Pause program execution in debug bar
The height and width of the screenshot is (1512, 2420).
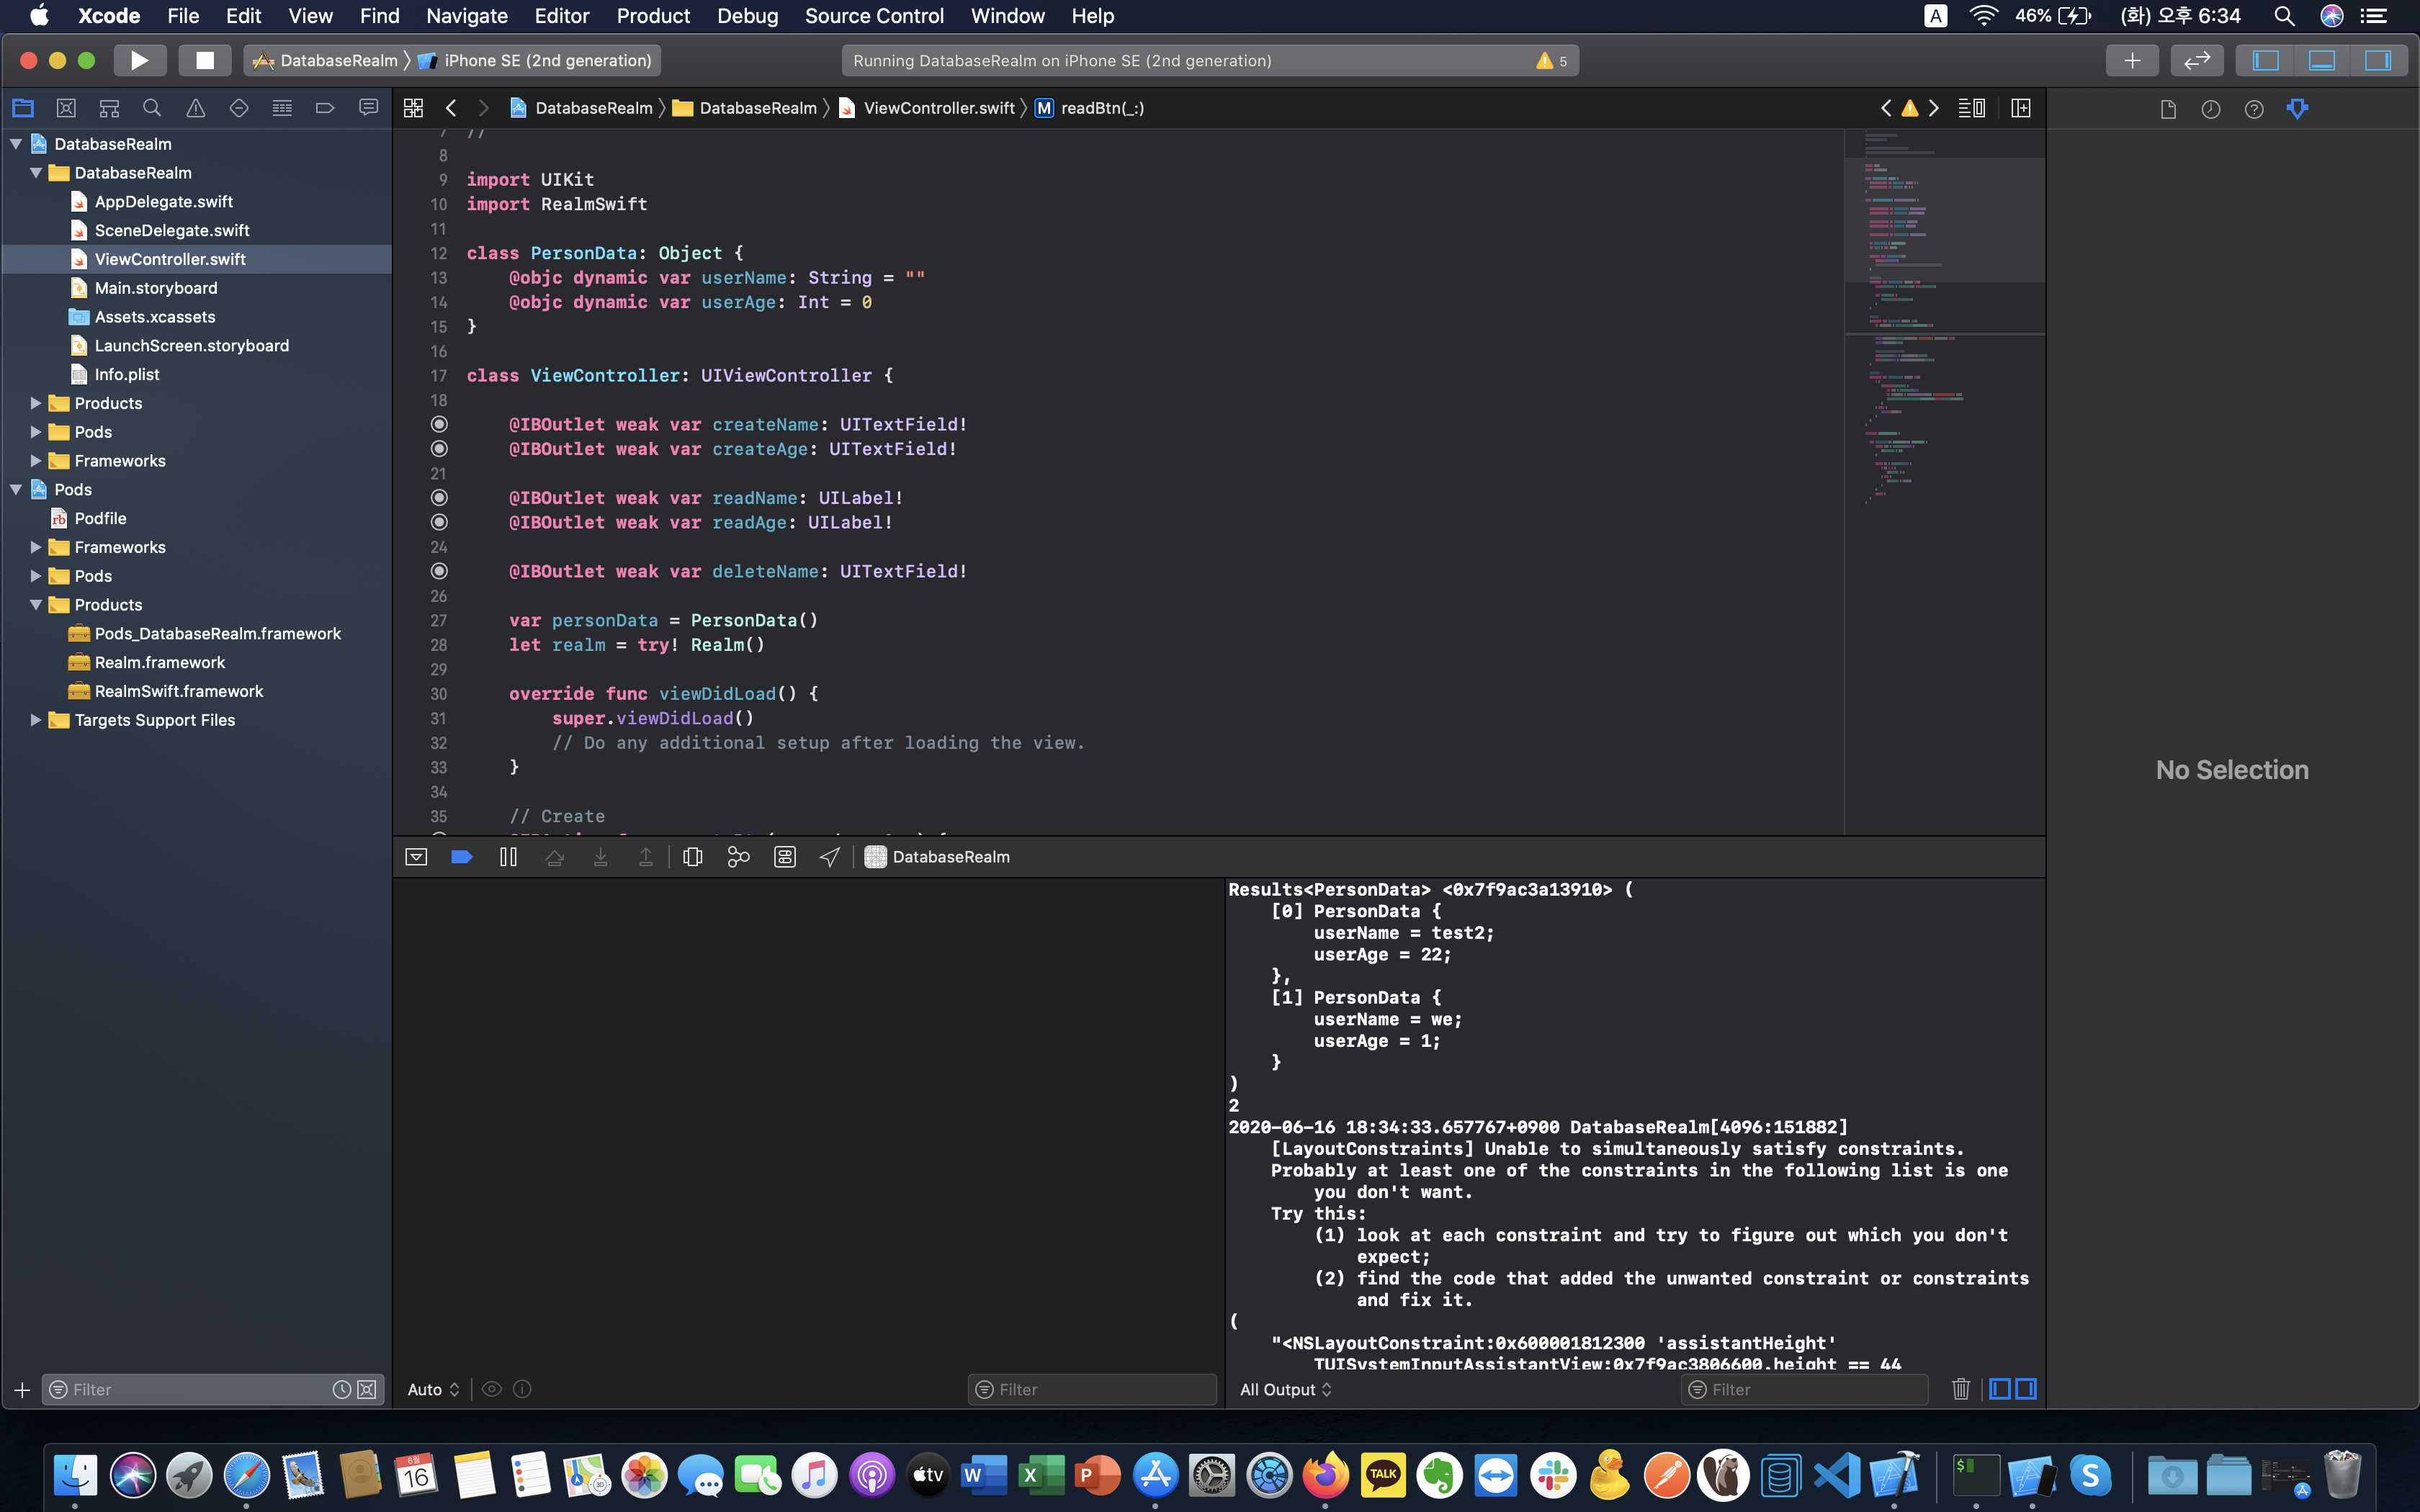click(x=508, y=857)
